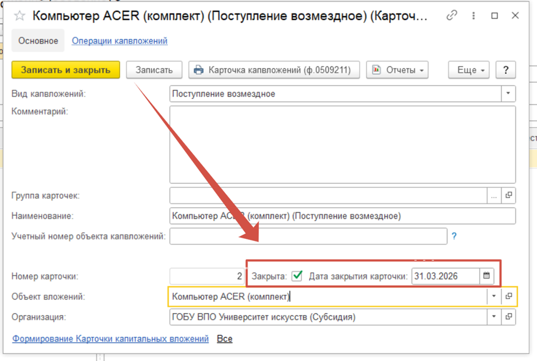Click the Записать button

(154, 70)
